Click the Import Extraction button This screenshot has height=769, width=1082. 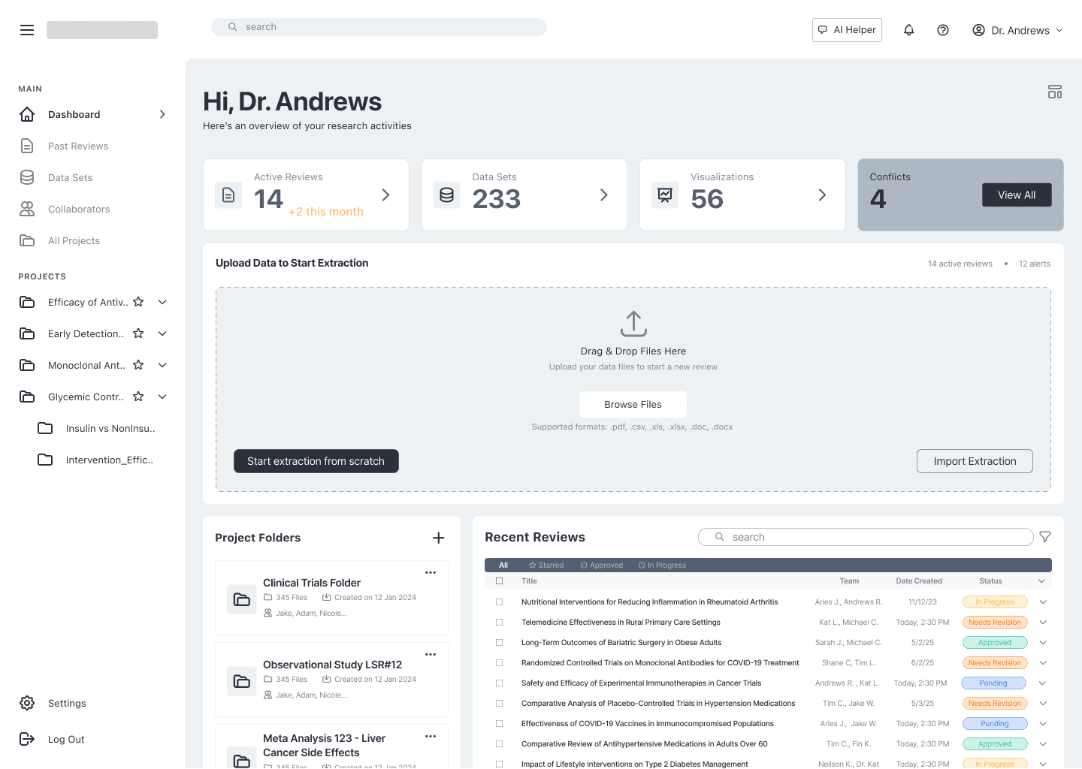pos(975,461)
